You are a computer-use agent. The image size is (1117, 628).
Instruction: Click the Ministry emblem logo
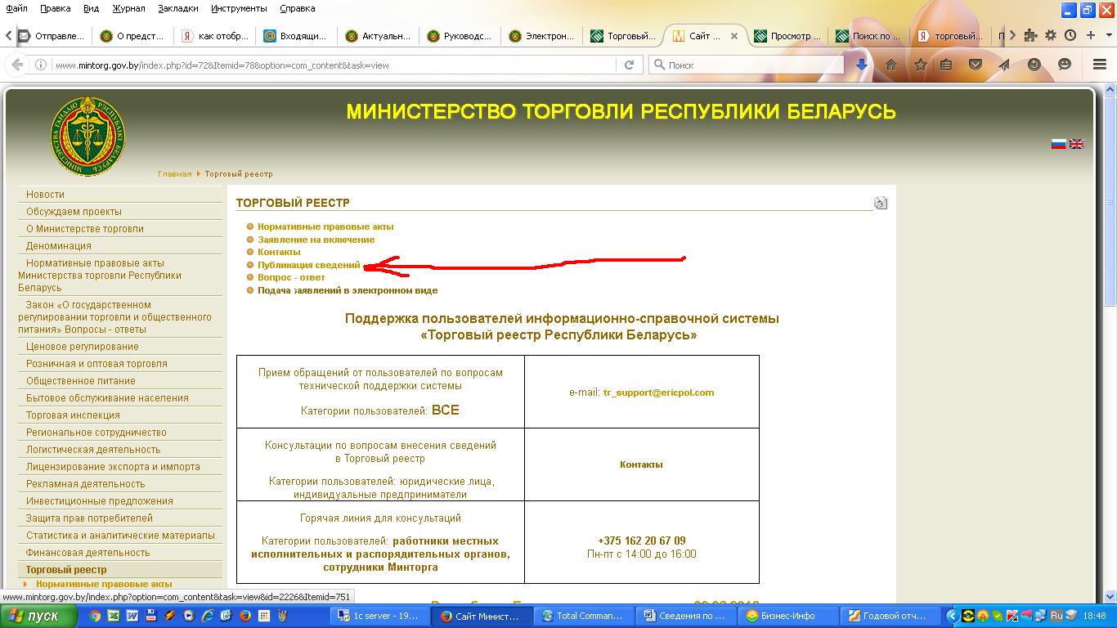pyautogui.click(x=87, y=136)
